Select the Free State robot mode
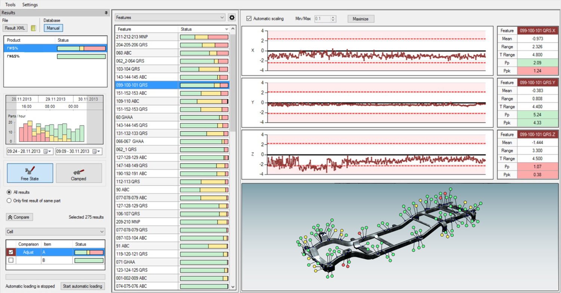This screenshot has height=293, width=561. pyautogui.click(x=30, y=173)
